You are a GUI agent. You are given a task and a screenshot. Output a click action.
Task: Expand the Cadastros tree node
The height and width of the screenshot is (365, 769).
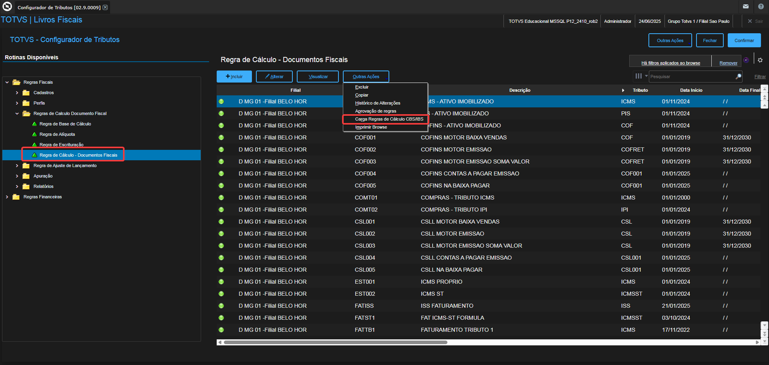coord(17,93)
